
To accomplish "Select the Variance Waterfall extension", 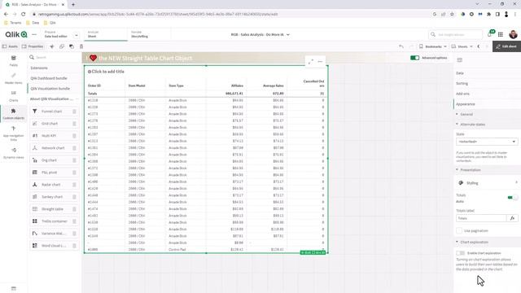I will pos(55,234).
